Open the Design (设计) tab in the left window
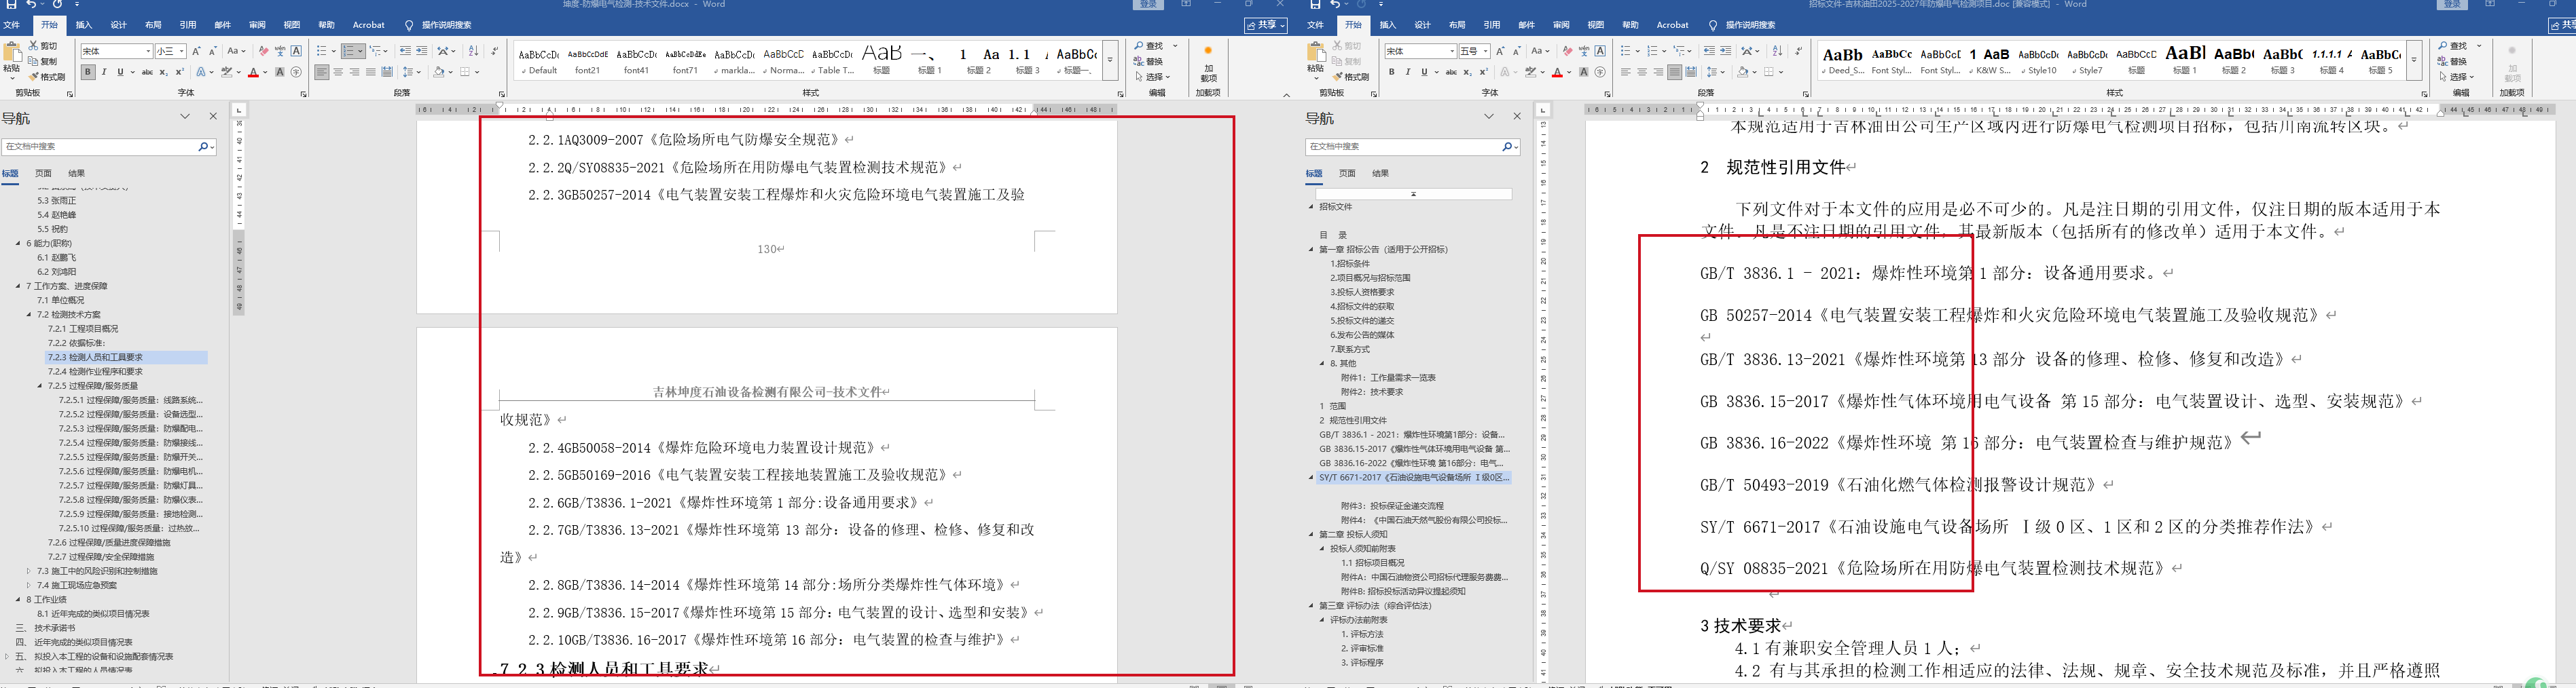The height and width of the screenshot is (688, 2576). coord(118,25)
